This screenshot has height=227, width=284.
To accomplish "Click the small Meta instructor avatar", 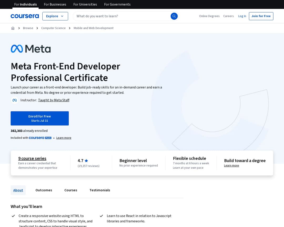I will 15,100.
